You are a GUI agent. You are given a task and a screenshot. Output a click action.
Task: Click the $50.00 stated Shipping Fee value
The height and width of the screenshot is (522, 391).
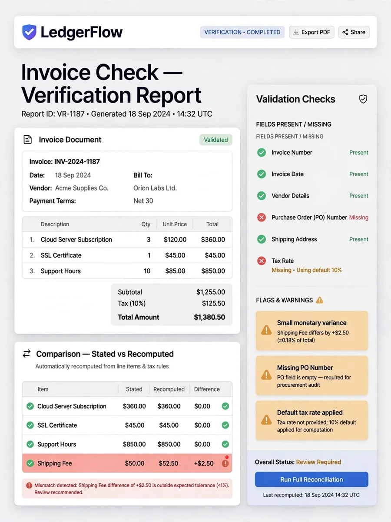[x=135, y=464]
